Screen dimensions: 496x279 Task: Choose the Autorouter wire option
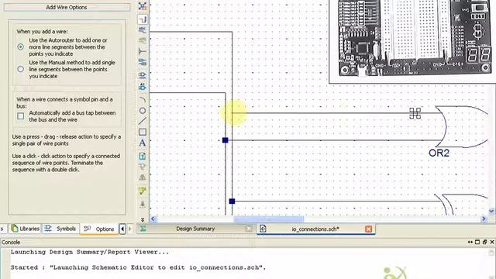click(21, 46)
